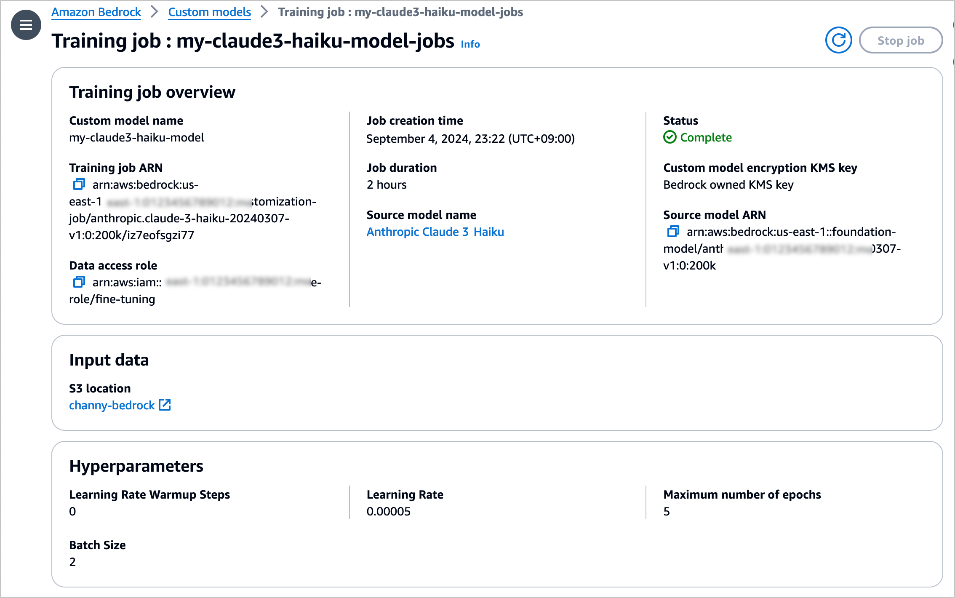Click the Training job overview heading
The image size is (955, 598).
(x=152, y=92)
